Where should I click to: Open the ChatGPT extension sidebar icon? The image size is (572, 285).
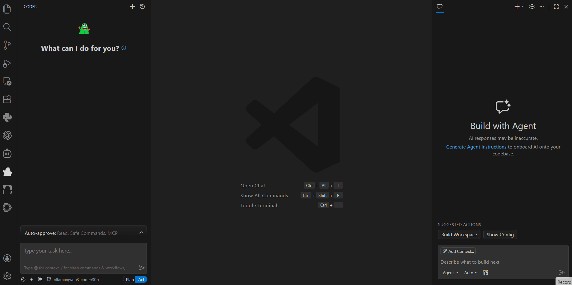coord(7,135)
